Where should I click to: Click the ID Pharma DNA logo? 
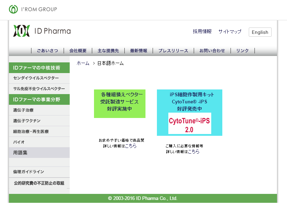[x=21, y=31]
